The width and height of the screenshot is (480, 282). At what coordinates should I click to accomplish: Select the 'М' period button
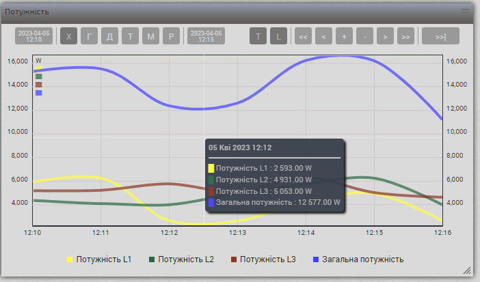pos(150,36)
